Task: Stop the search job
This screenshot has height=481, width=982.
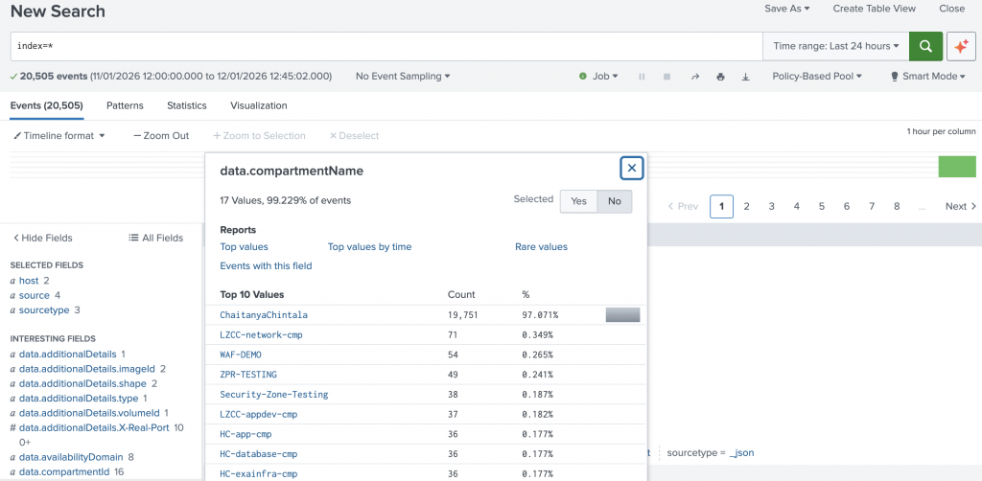Action: pos(666,77)
